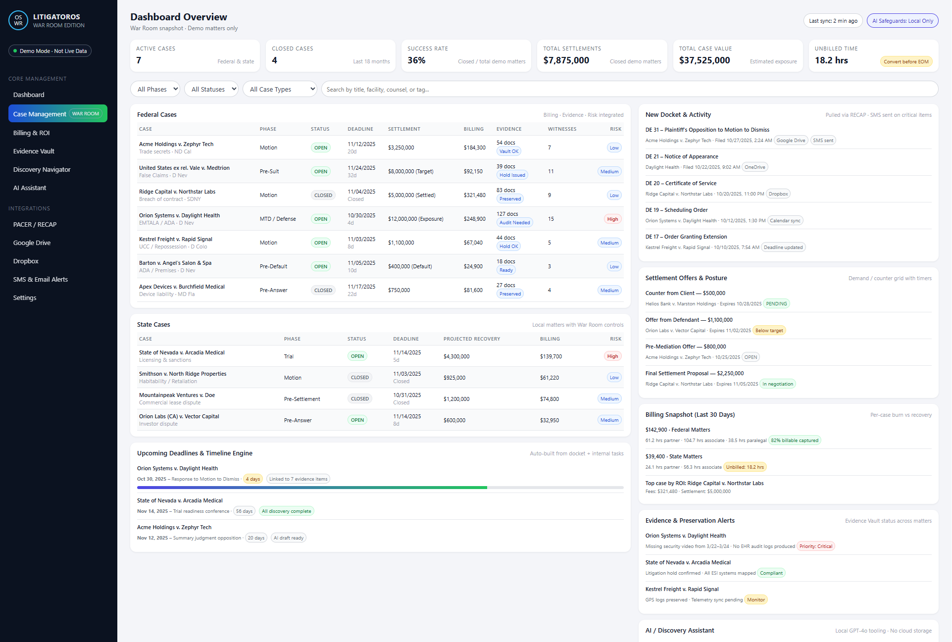
Task: Click the Google Drive badge on DE 31 docket entry
Action: click(791, 140)
